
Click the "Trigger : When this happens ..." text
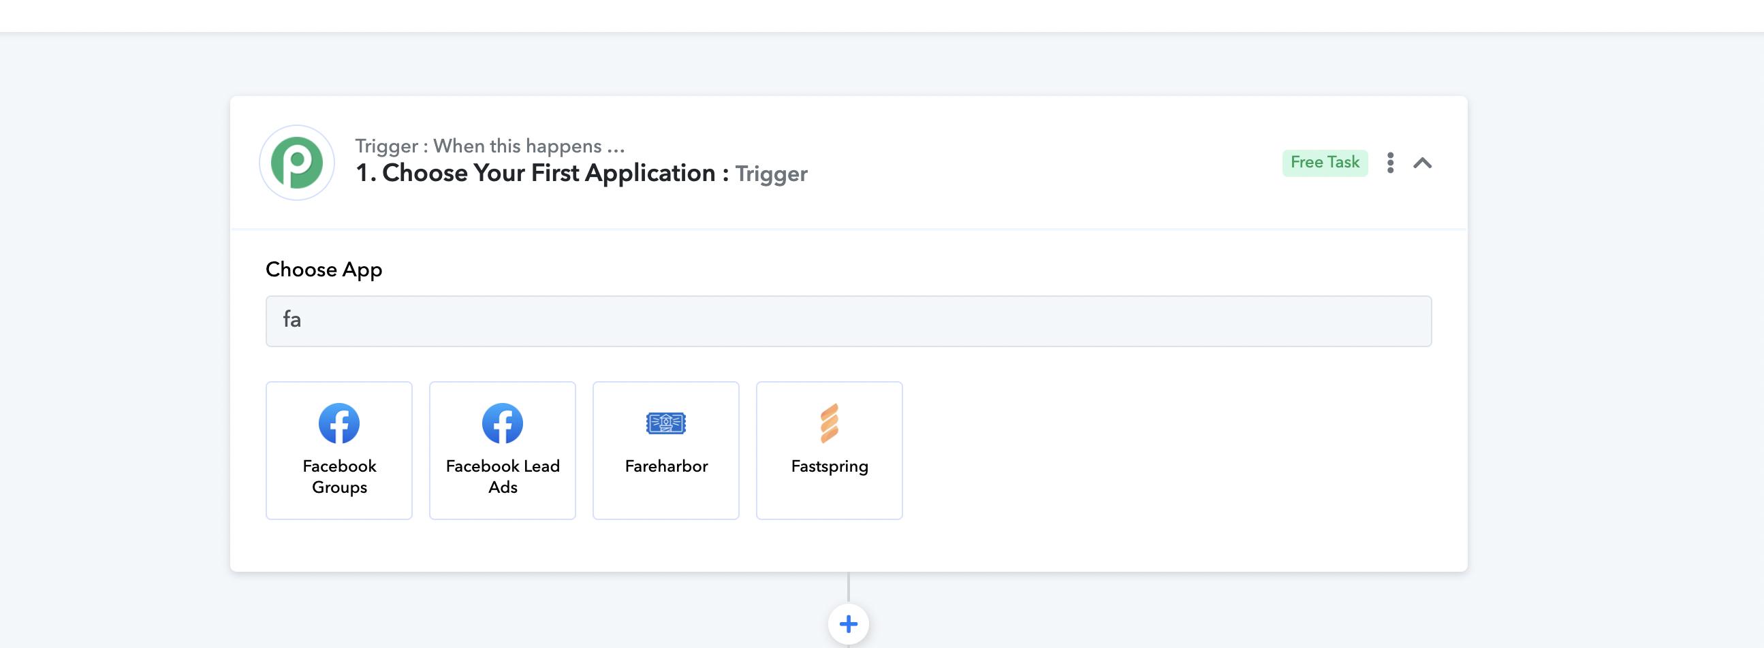490,146
